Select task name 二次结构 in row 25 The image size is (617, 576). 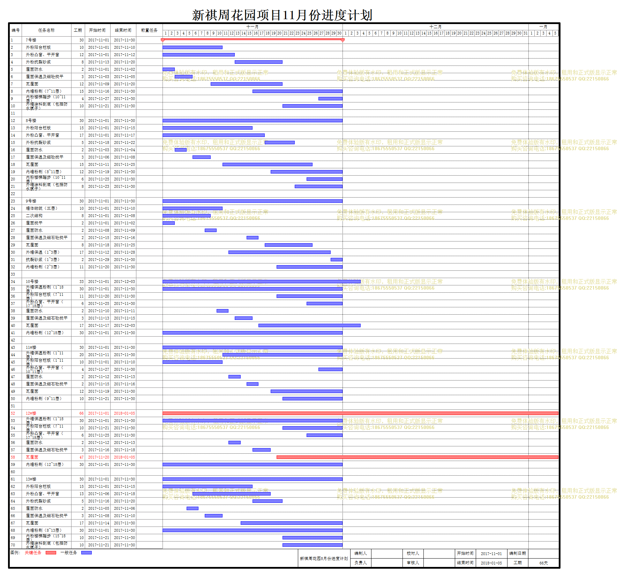coord(34,216)
